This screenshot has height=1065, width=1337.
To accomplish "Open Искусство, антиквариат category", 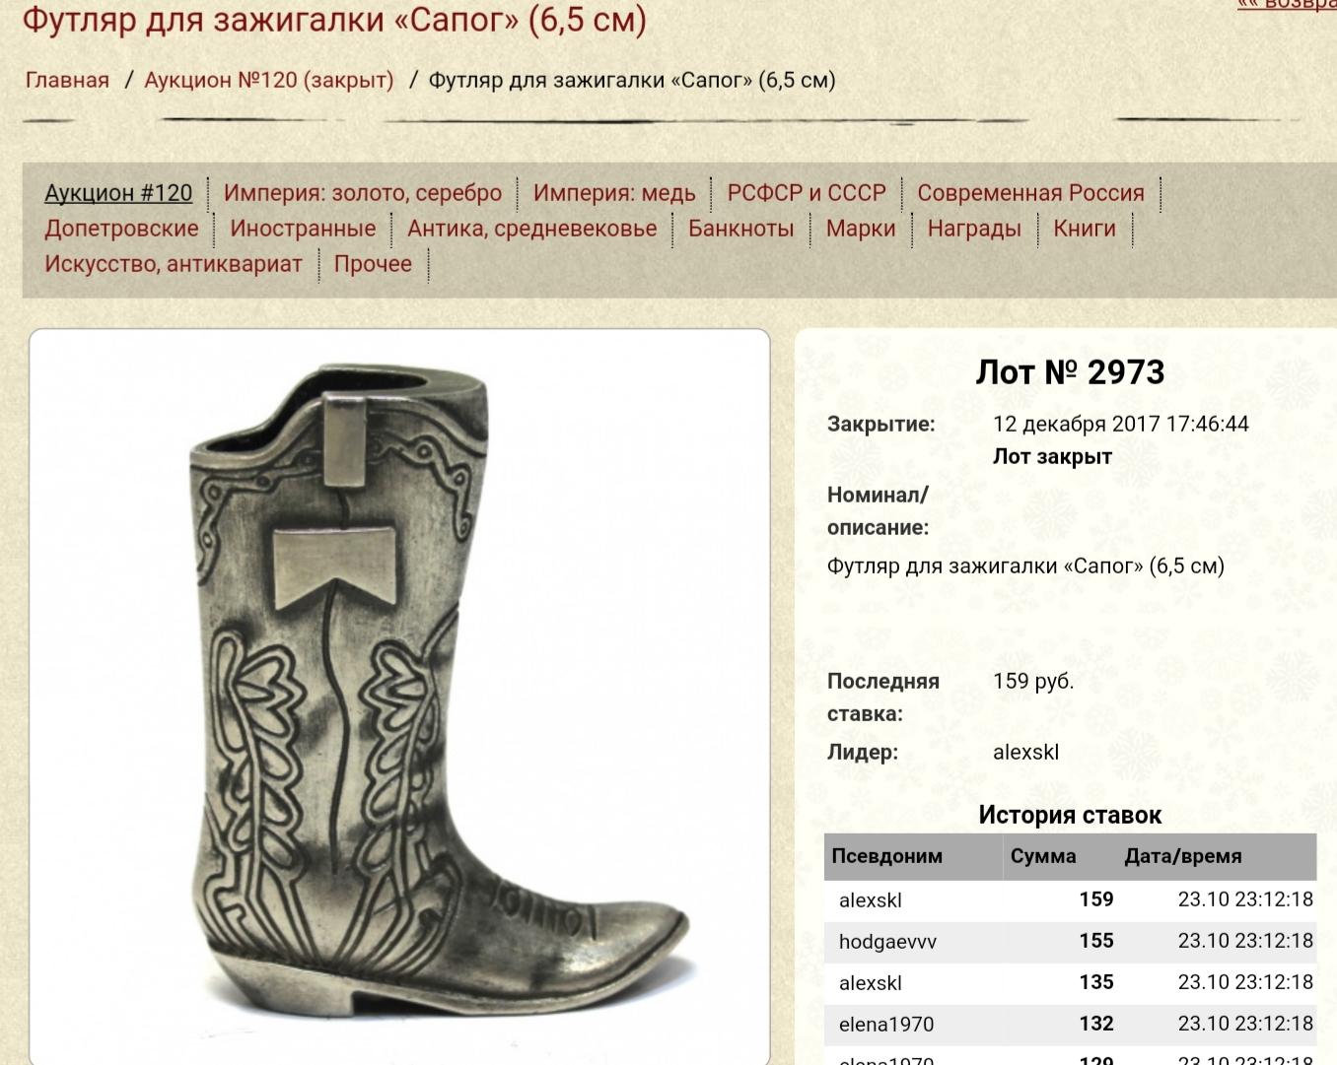I will tap(174, 264).
